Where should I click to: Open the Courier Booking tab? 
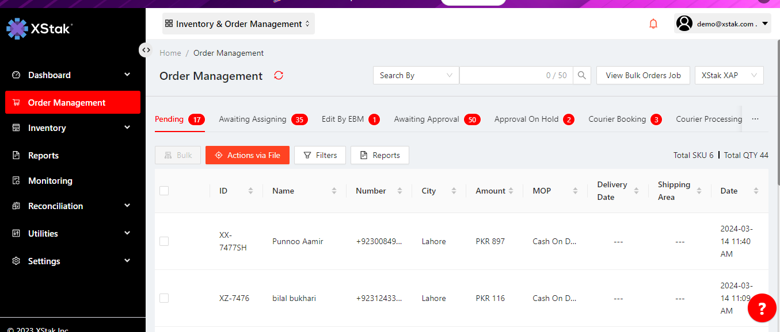tap(617, 119)
